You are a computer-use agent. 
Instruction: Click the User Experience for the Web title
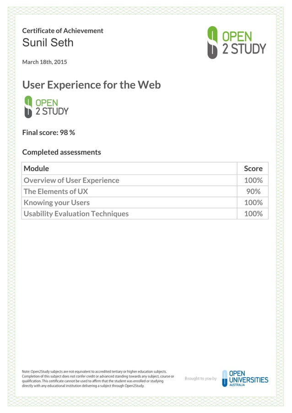tap(92, 85)
